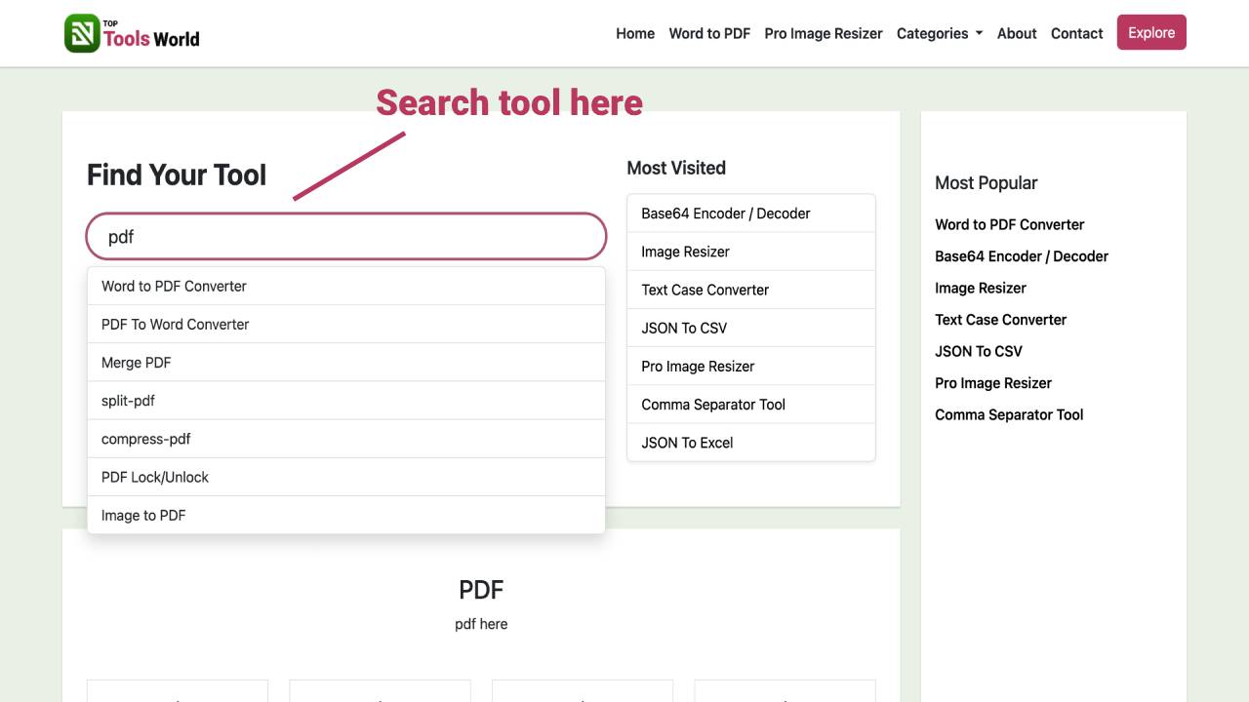
Task: Open Base64 Encoder / Decoder in Most Visited
Action: point(726,214)
